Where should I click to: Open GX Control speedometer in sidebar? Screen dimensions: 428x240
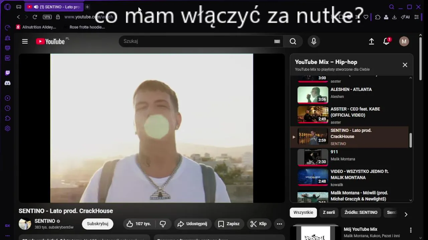point(7,27)
